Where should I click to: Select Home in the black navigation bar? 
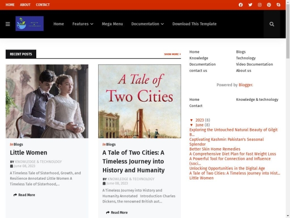pyautogui.click(x=58, y=24)
